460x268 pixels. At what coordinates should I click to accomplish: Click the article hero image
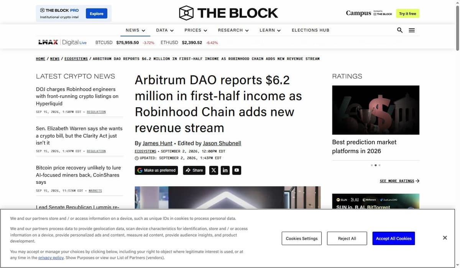pos(228,198)
